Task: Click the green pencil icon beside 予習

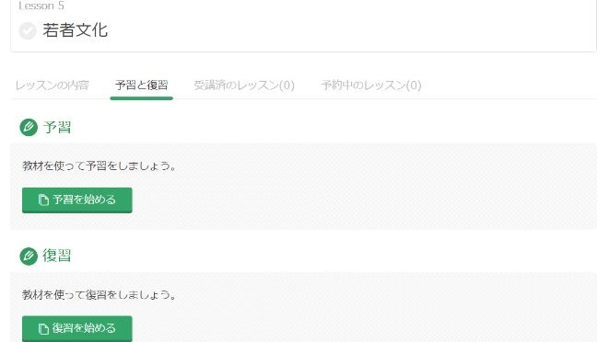Action: pyautogui.click(x=29, y=127)
